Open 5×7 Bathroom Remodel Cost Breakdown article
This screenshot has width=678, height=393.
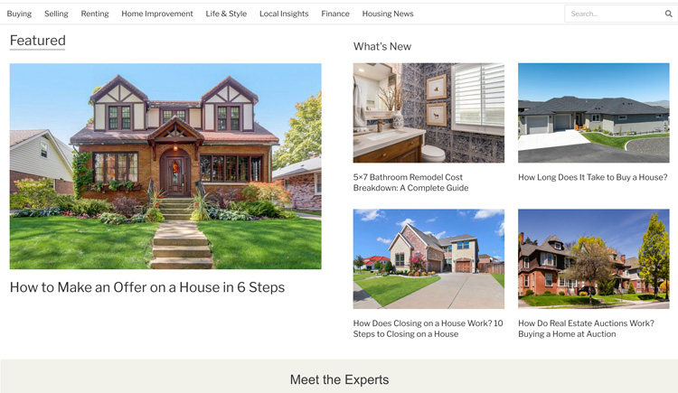(410, 182)
